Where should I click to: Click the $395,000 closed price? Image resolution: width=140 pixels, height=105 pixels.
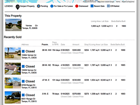[x=76, y=65]
